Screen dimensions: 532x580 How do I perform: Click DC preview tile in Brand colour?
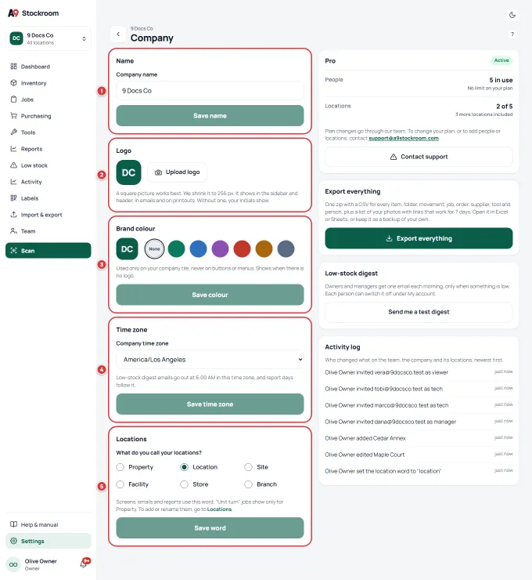(127, 249)
